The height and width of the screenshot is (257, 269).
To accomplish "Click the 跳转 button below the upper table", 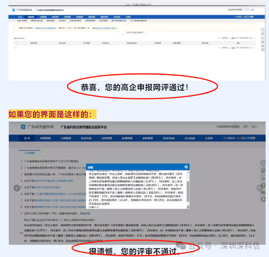I will (x=233, y=48).
